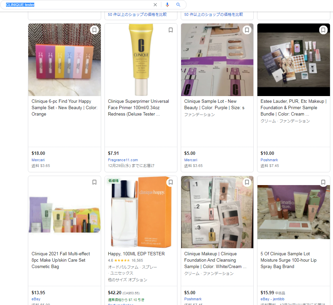
Task: Bookmark the 5 Of Clinique Sample Lot
Action: (x=323, y=182)
